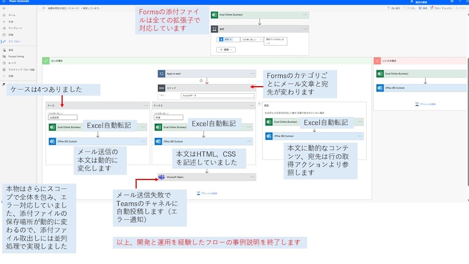Click the 出張旅費 value field in ケース
Image resolution: width=469 pixels, height=264 pixels.
tap(63, 118)
